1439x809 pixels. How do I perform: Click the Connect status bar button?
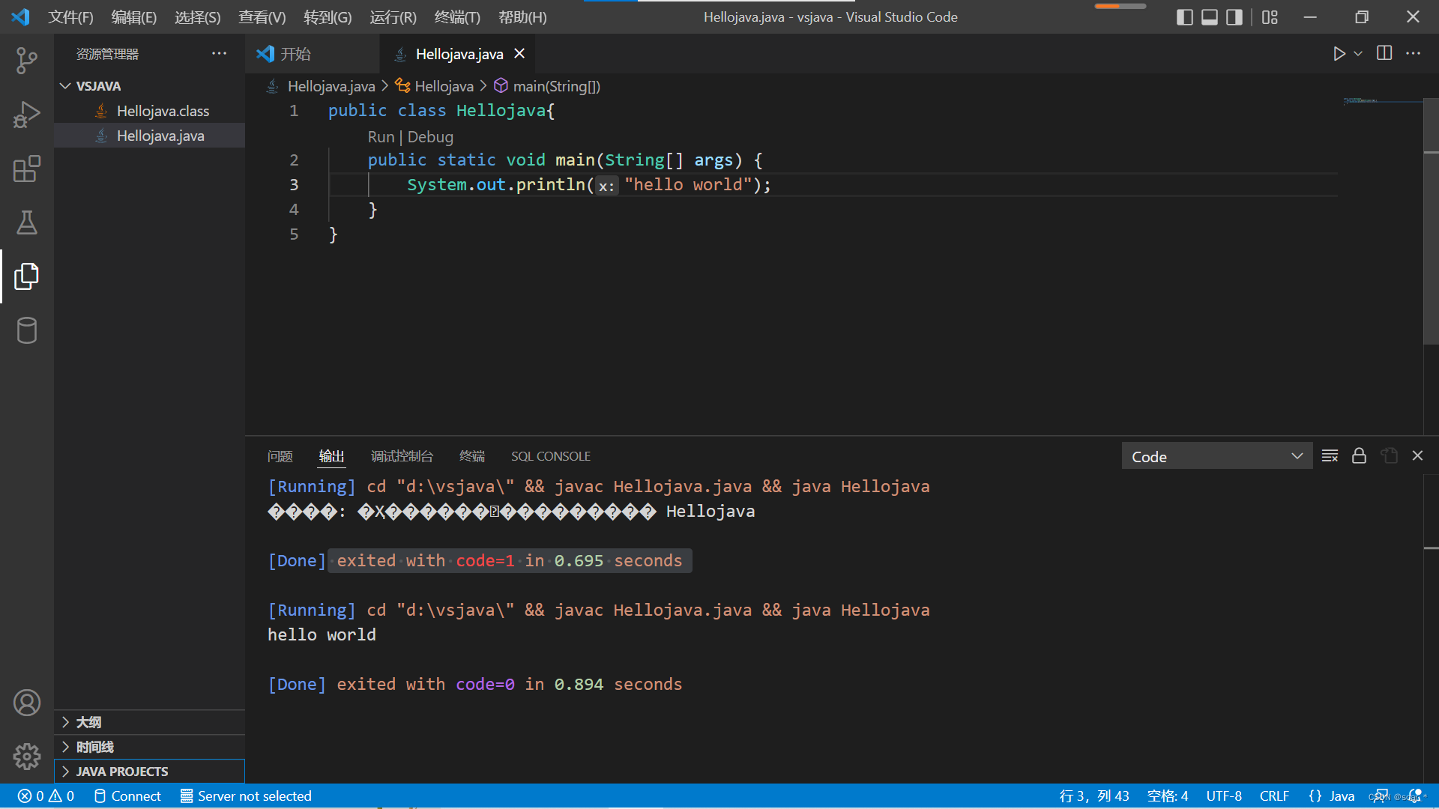[x=127, y=796]
